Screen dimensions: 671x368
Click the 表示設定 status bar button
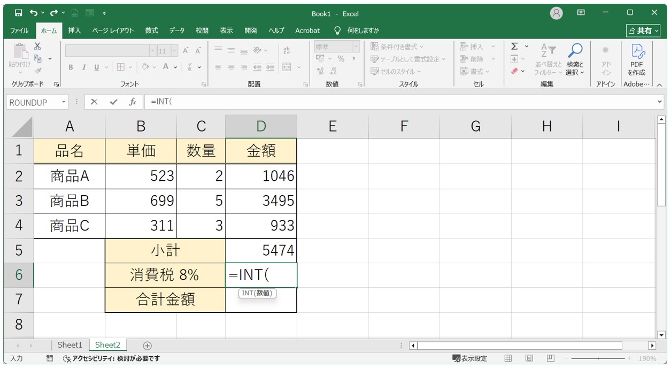(x=469, y=358)
